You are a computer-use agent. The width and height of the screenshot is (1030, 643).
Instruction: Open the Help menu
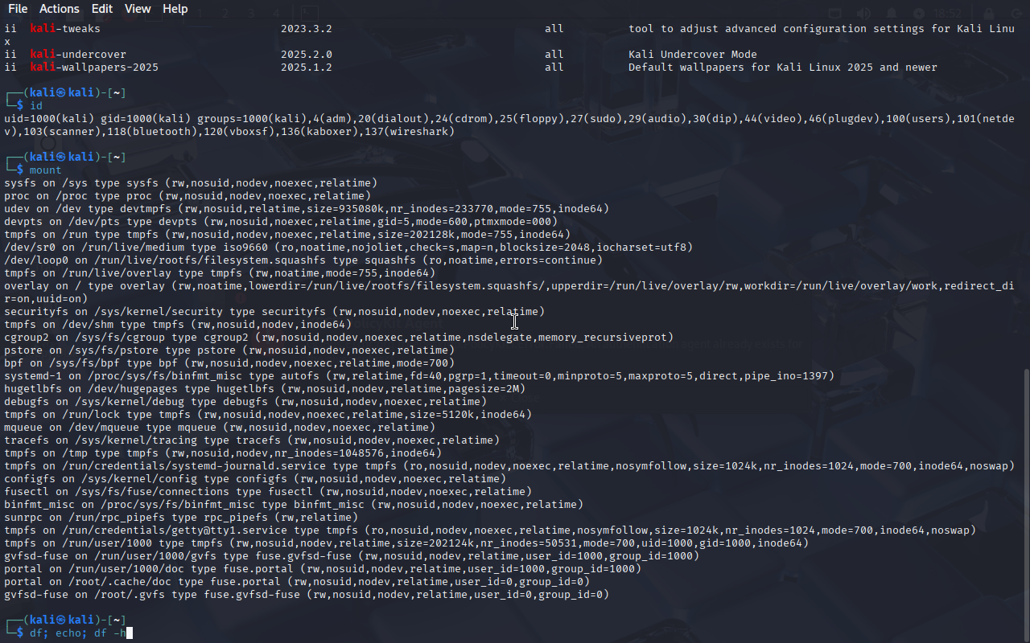175,9
